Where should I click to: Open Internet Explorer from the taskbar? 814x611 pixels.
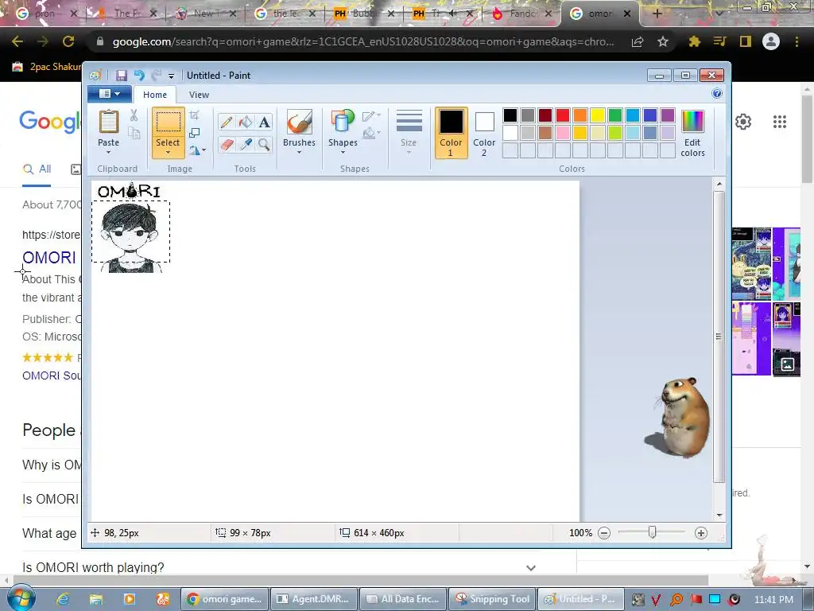coord(62,599)
